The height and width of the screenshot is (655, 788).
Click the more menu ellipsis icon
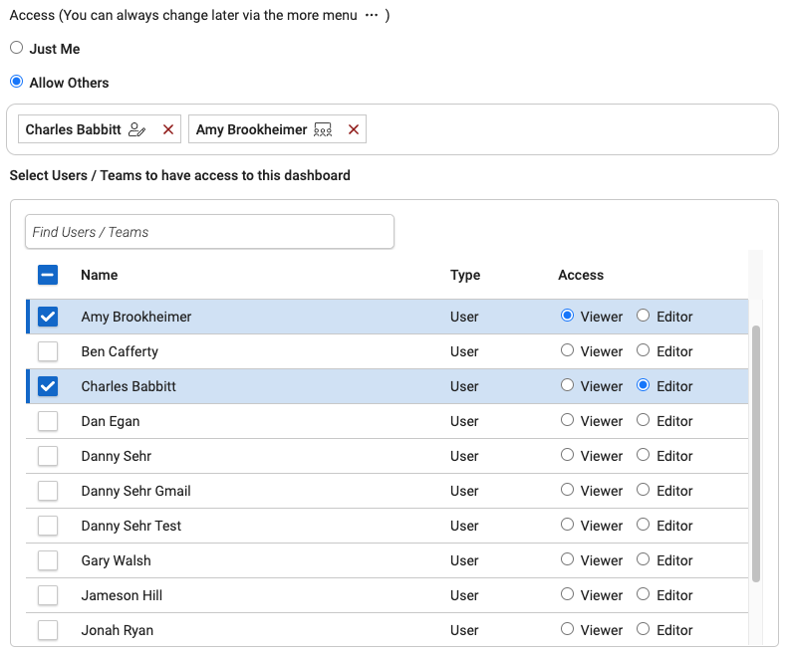click(x=372, y=15)
